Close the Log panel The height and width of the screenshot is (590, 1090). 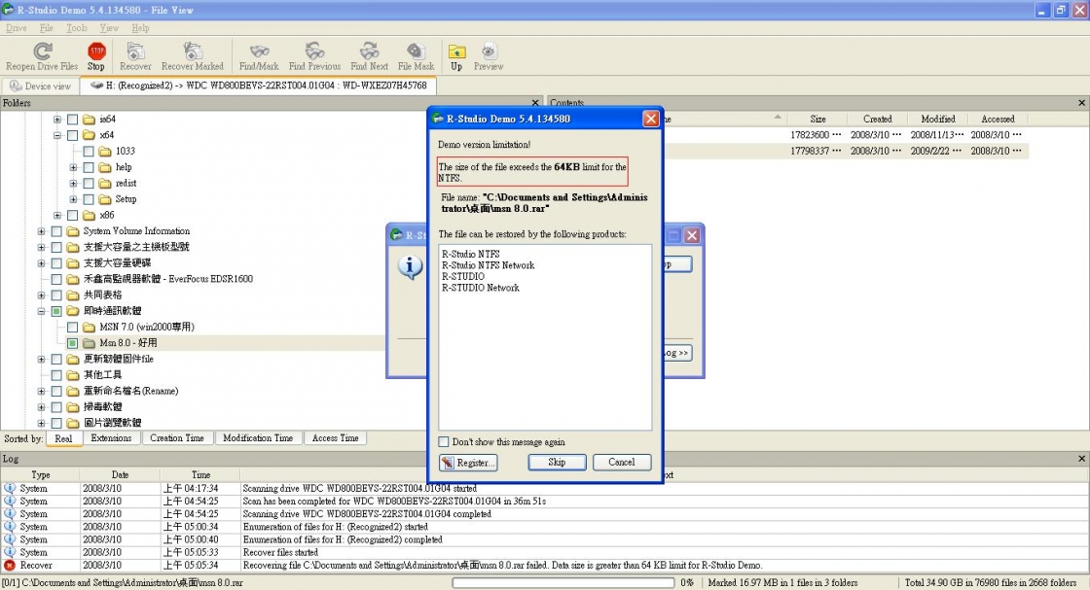(1081, 459)
